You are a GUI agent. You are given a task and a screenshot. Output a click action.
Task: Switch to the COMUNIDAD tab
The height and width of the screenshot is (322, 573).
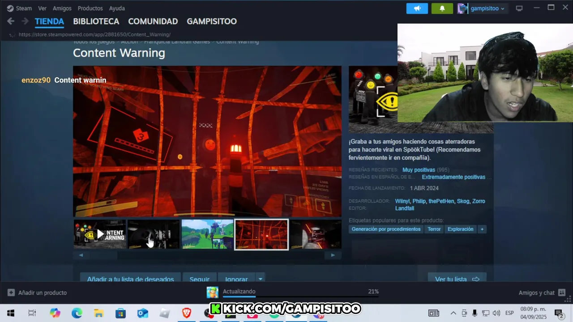pos(153,21)
